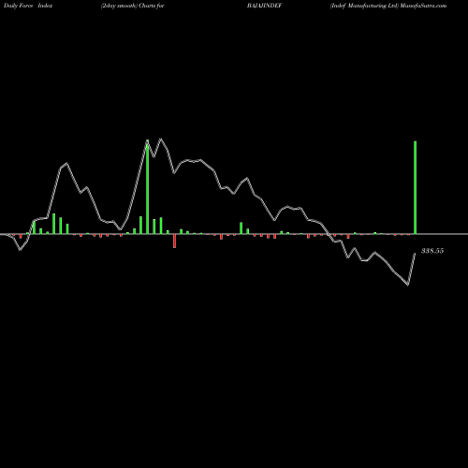Click the 338.55 value label

[432, 251]
